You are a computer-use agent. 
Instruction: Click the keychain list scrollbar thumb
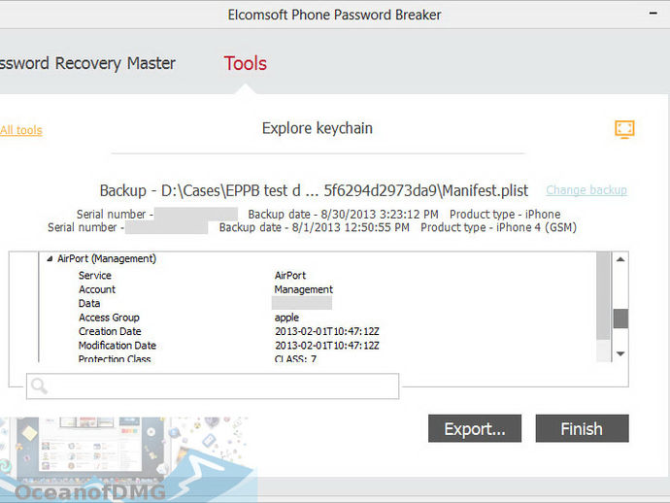coord(620,319)
